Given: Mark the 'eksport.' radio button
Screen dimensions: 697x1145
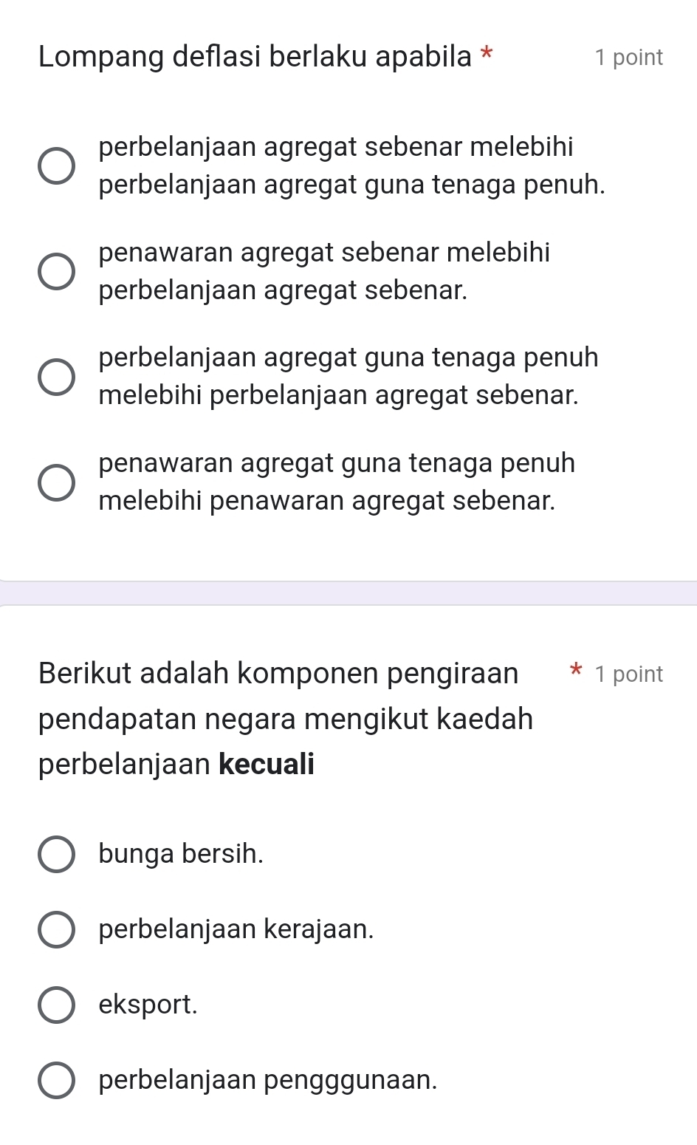Looking at the screenshot, I should click(56, 1005).
